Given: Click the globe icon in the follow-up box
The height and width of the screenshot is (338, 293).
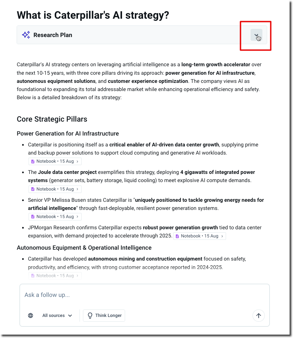Looking at the screenshot, I should (31, 316).
